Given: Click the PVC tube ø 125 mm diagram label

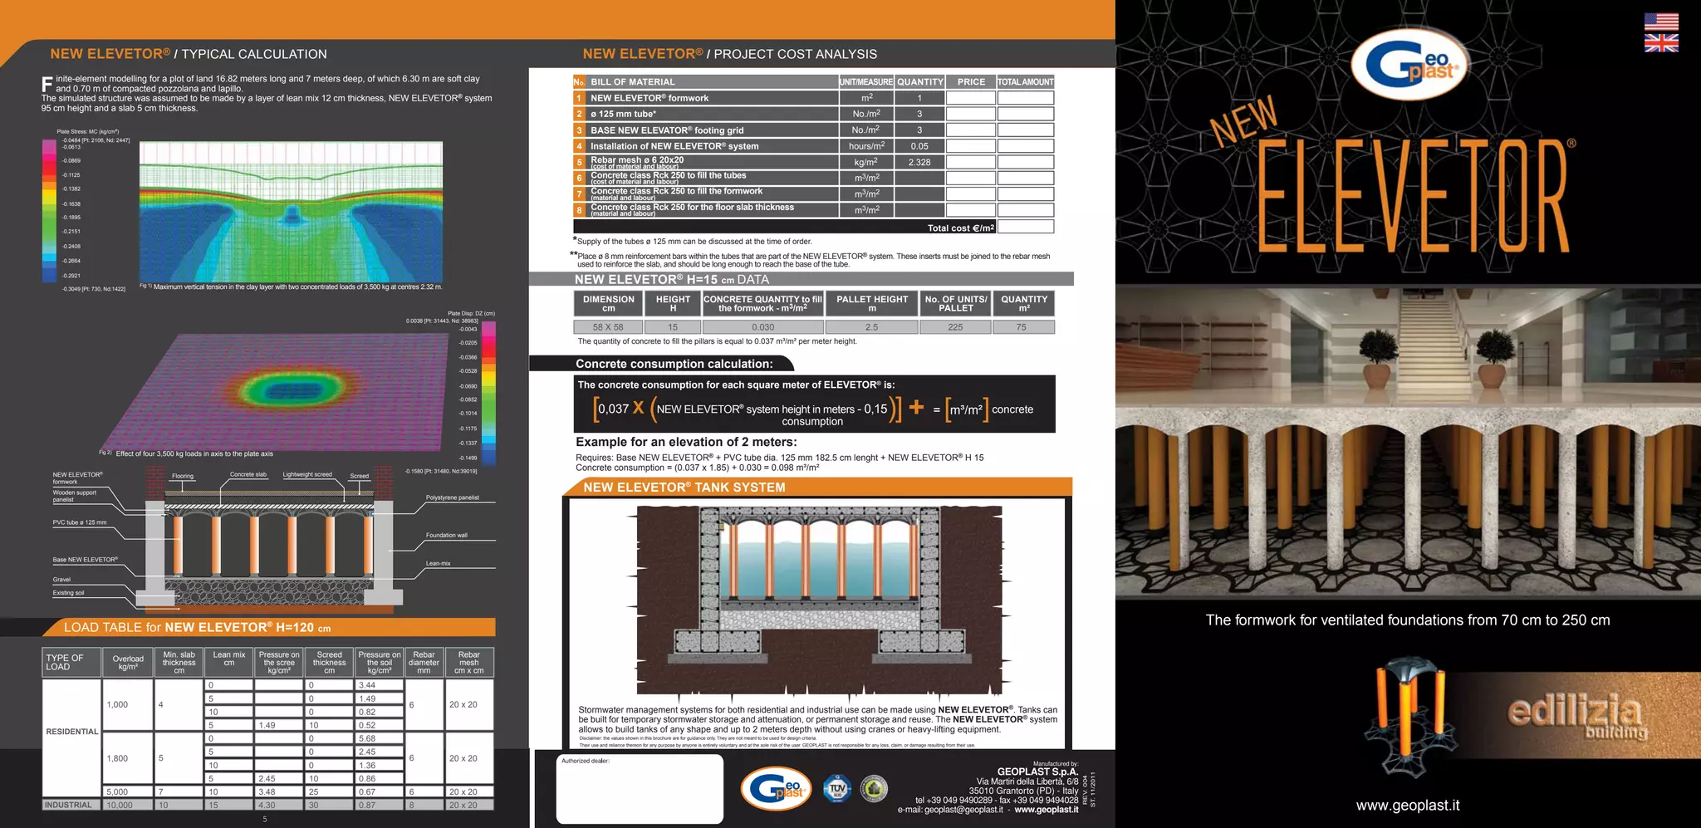Looking at the screenshot, I should point(80,522).
